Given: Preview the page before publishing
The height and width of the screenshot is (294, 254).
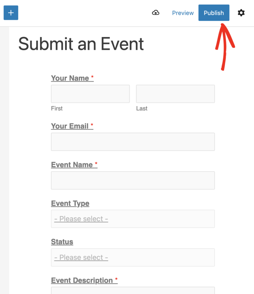Looking at the screenshot, I should click(183, 13).
